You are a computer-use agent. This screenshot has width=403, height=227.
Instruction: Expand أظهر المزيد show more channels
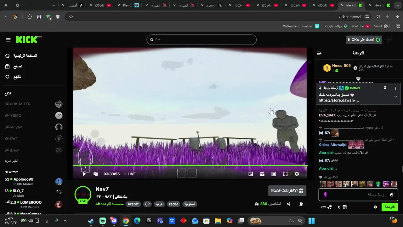(11, 161)
